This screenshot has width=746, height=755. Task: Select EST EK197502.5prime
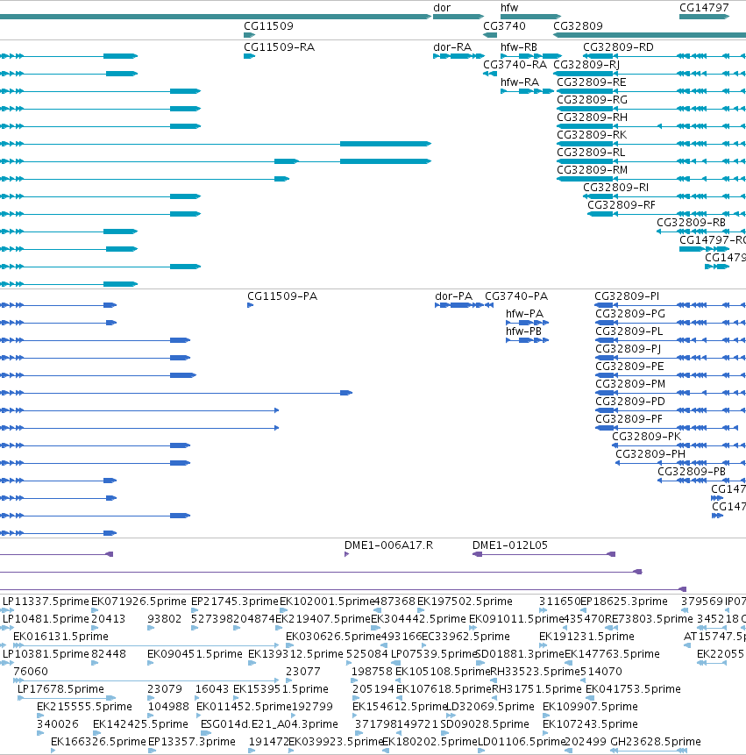point(465,602)
